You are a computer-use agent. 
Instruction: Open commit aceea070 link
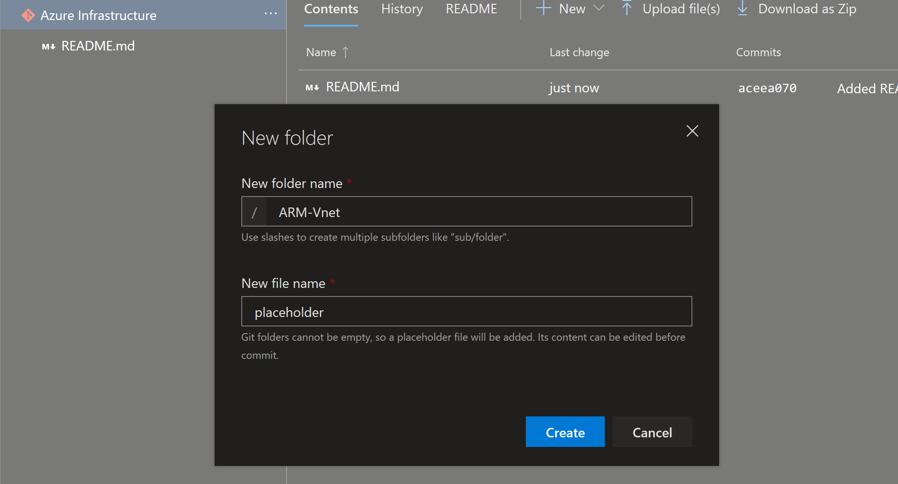click(767, 89)
